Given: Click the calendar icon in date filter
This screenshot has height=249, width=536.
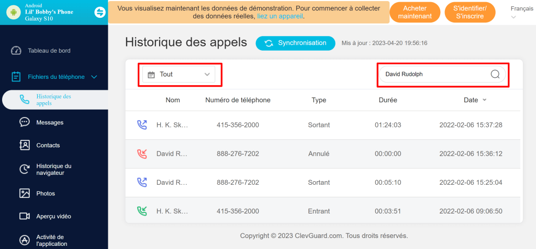Looking at the screenshot, I should point(151,75).
